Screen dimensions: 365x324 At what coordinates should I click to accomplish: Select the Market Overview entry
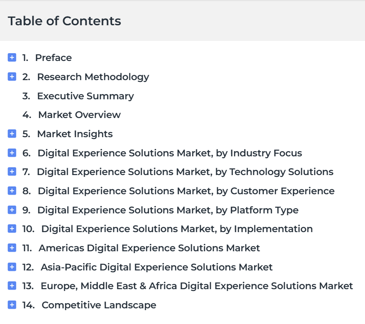[x=79, y=115]
